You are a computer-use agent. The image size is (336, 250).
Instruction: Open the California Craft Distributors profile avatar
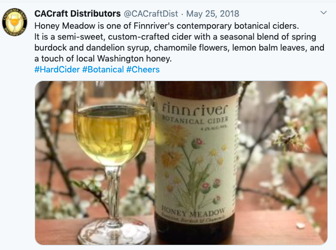click(x=14, y=22)
